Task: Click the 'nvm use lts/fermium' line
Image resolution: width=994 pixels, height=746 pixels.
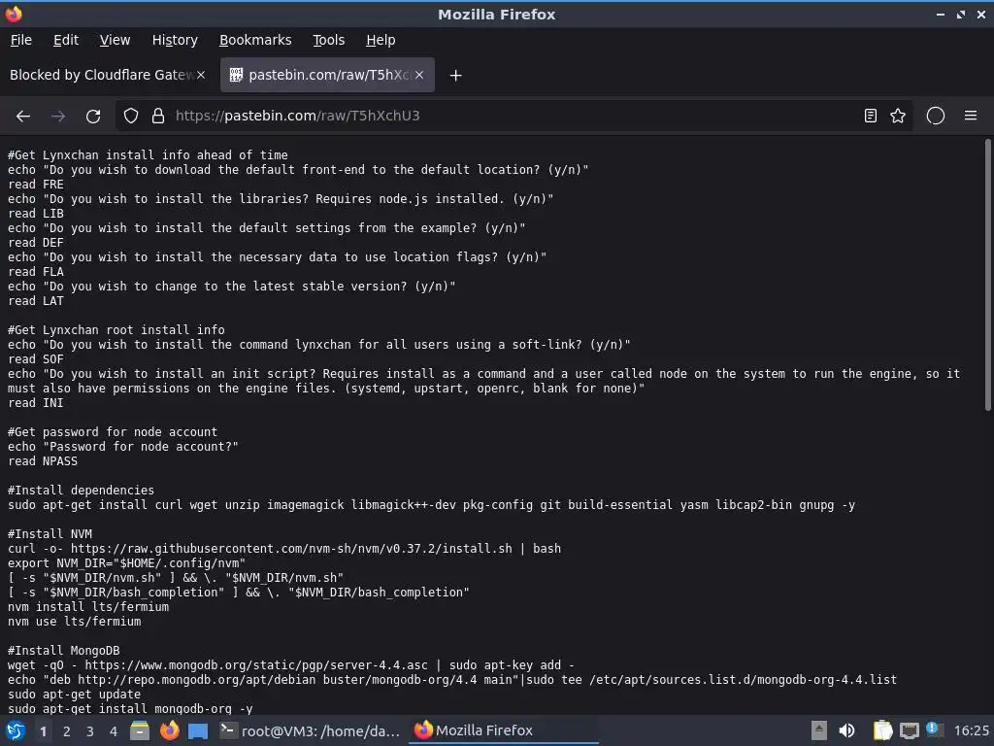Action: pyautogui.click(x=74, y=622)
